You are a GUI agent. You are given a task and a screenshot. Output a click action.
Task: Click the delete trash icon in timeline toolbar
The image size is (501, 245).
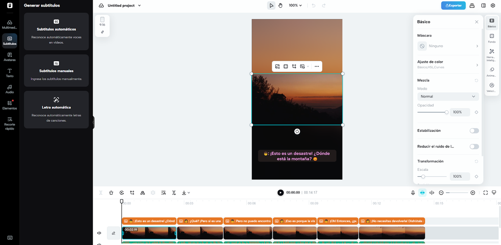pos(111,193)
